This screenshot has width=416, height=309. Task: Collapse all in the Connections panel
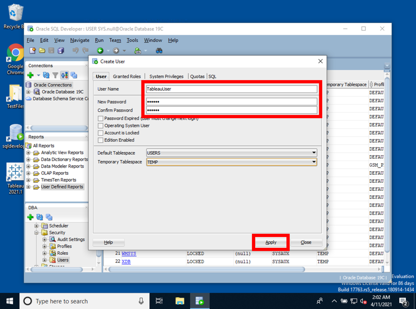74,75
